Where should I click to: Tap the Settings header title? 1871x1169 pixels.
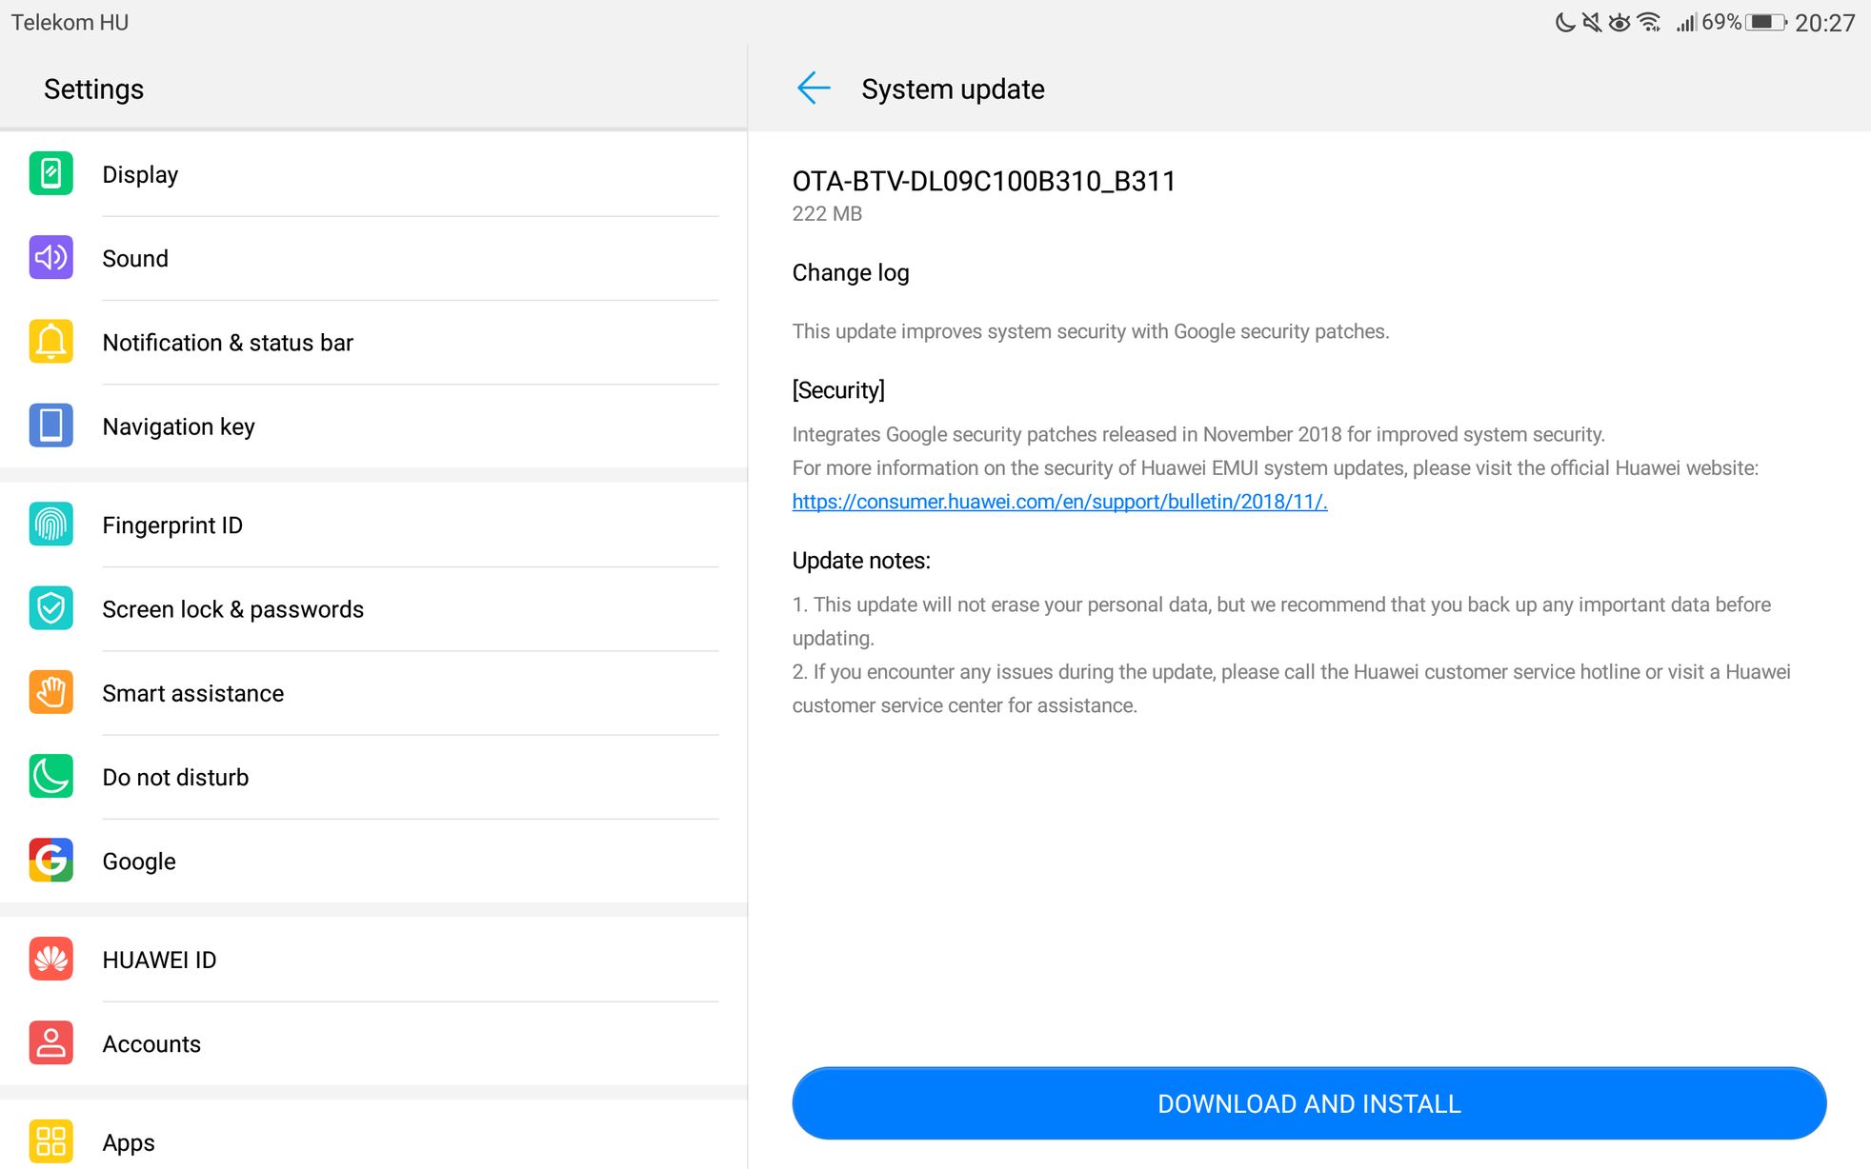pyautogui.click(x=93, y=89)
